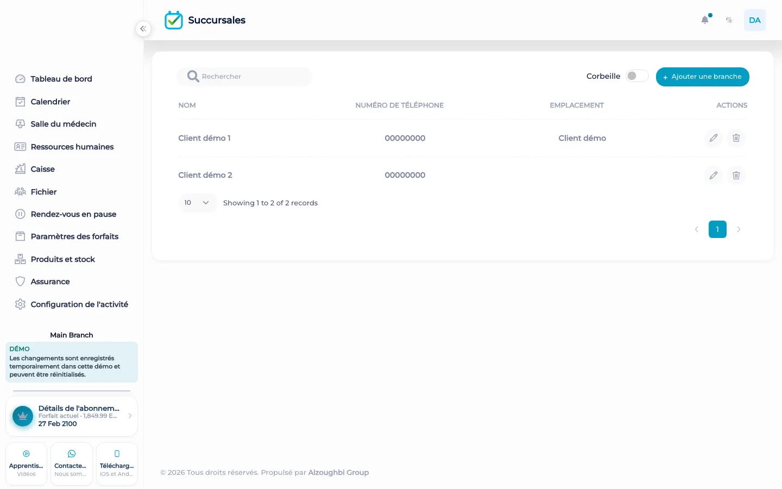Viewport: 782px width, 489px height.
Task: Toggle the Corbeille switch
Action: pyautogui.click(x=637, y=76)
